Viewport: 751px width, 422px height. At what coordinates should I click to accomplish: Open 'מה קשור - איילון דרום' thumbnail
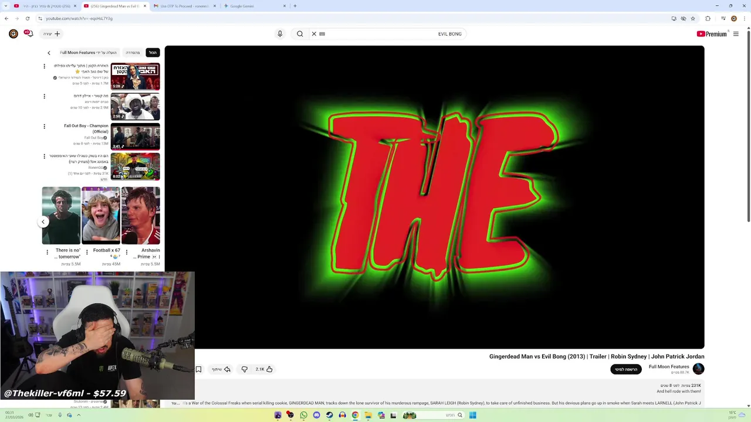click(x=135, y=107)
